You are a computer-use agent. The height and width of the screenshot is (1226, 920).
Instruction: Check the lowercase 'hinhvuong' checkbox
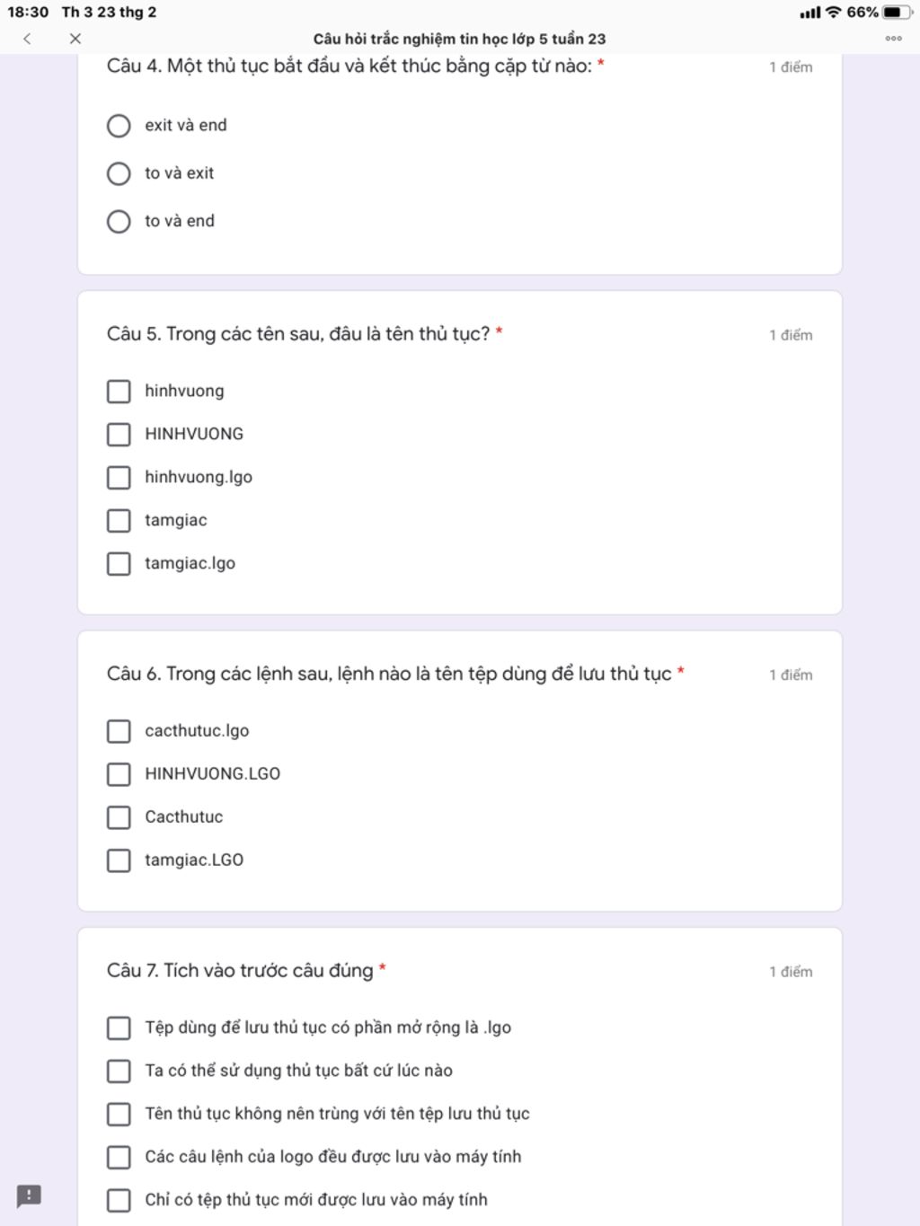pyautogui.click(x=119, y=392)
